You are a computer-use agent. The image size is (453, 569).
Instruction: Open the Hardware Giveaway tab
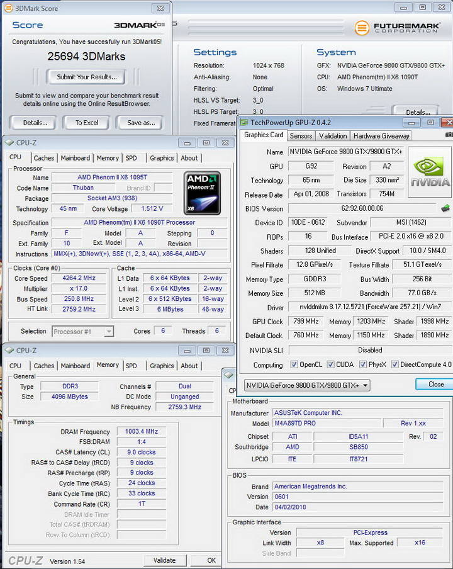click(x=381, y=136)
